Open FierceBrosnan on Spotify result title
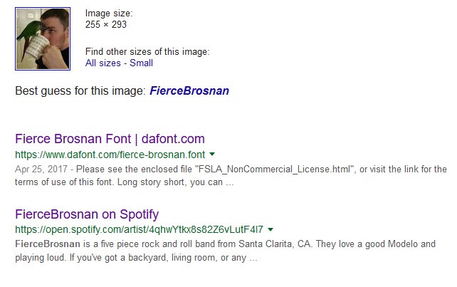Viewport: 457px width, 287px height. click(x=87, y=214)
